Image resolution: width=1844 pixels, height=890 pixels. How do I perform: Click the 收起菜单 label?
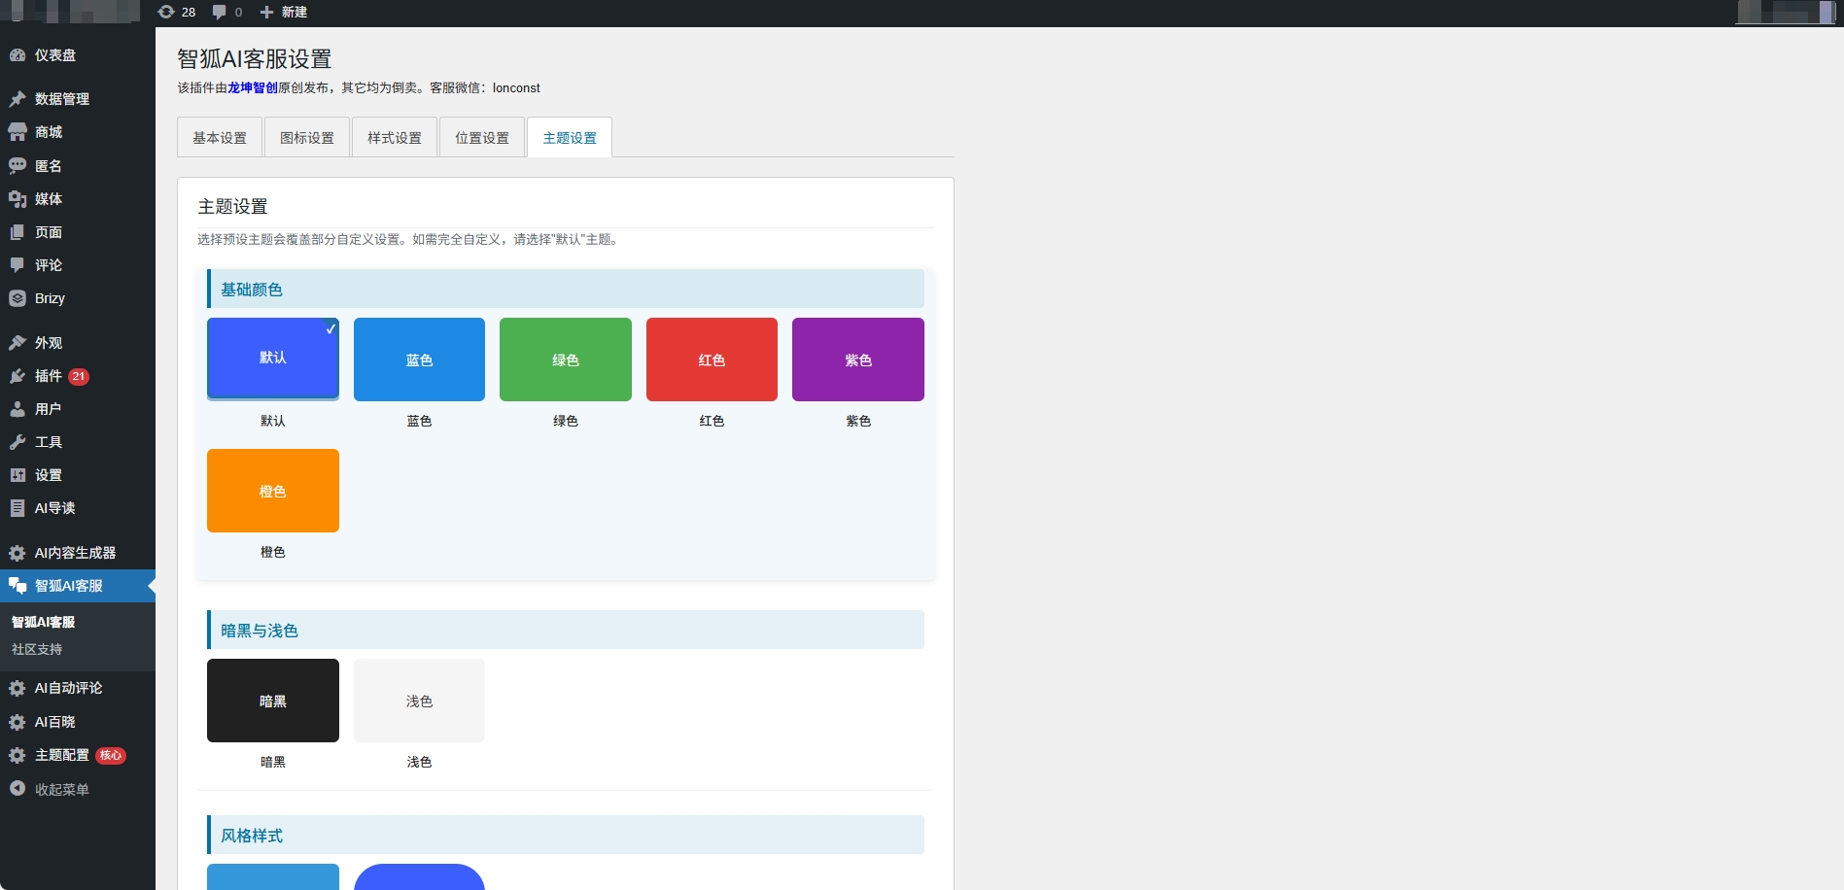tap(62, 789)
